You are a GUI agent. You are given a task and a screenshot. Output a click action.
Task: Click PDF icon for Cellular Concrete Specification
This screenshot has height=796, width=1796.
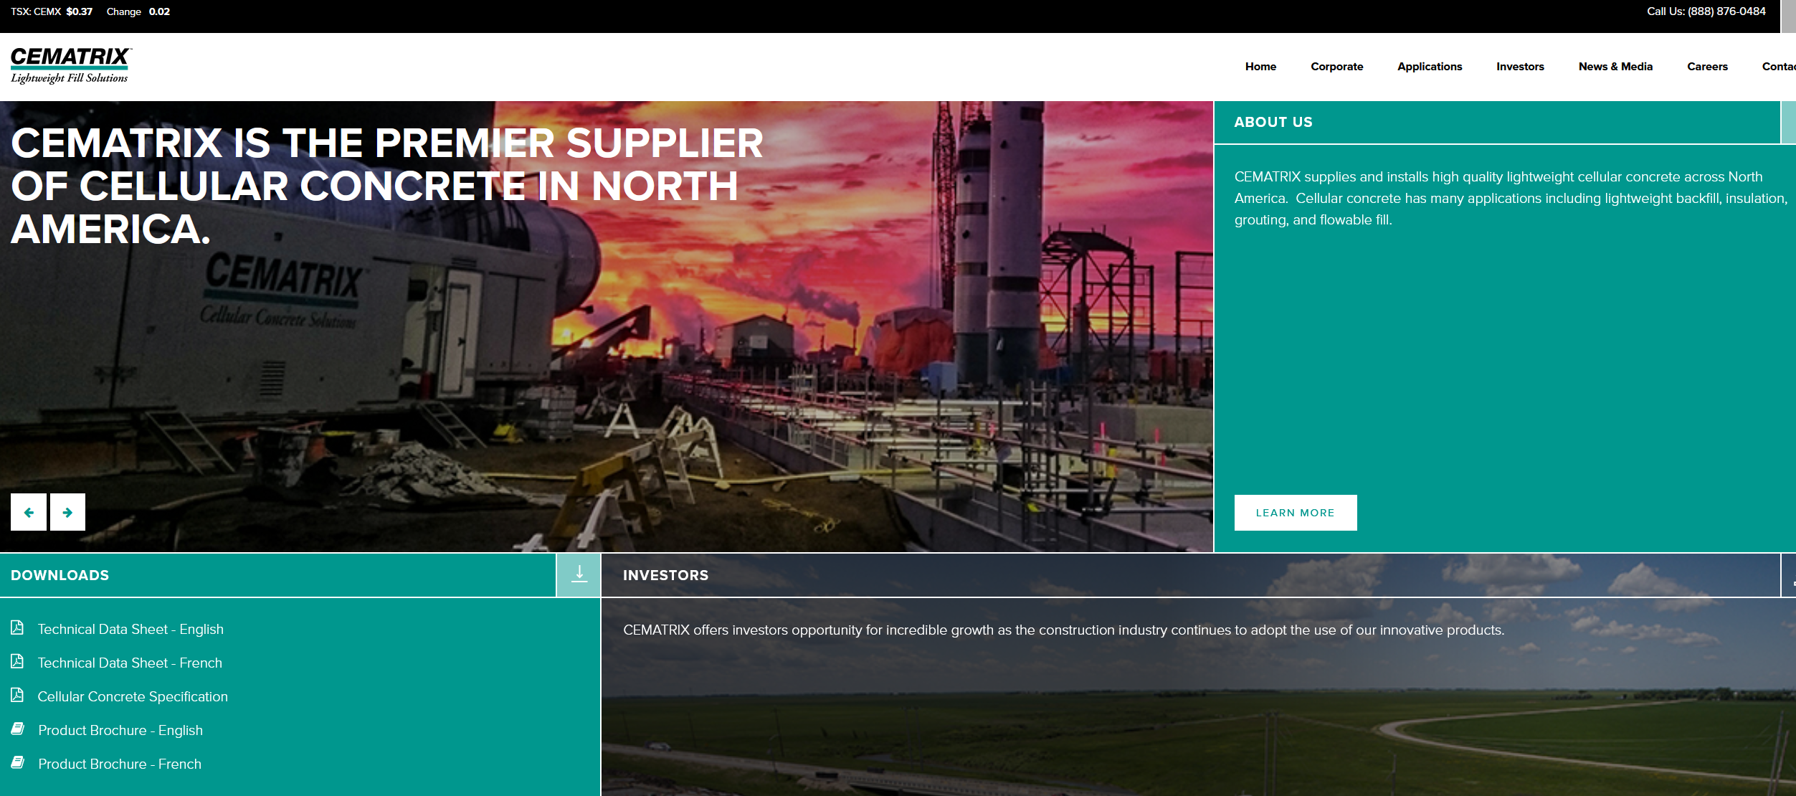17,696
